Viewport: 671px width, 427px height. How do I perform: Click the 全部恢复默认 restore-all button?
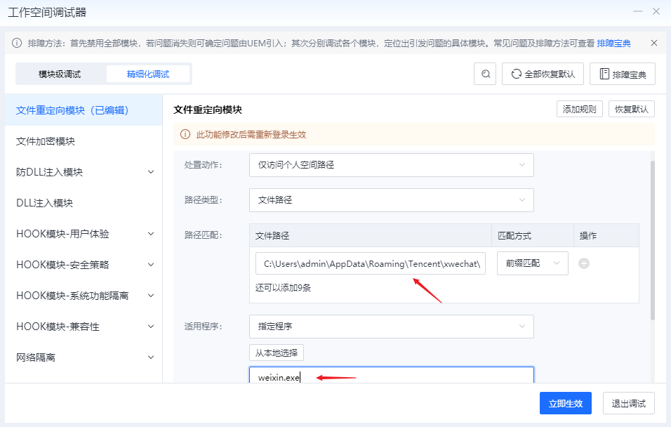pyautogui.click(x=543, y=74)
